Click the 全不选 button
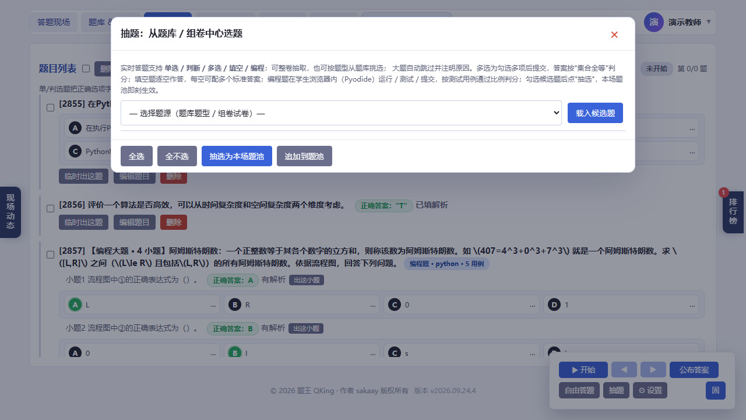The image size is (746, 420). pos(177,156)
